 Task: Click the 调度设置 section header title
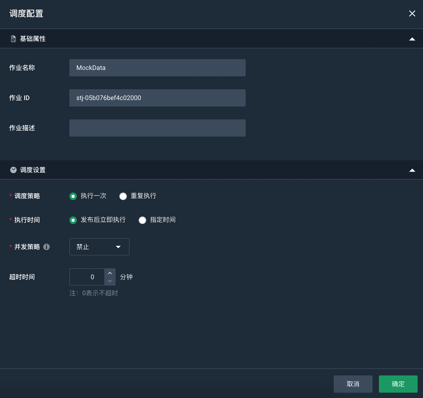33,170
